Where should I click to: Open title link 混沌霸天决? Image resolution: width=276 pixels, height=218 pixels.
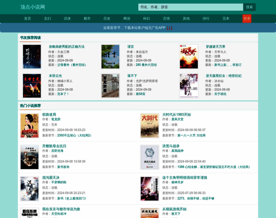tap(51, 178)
